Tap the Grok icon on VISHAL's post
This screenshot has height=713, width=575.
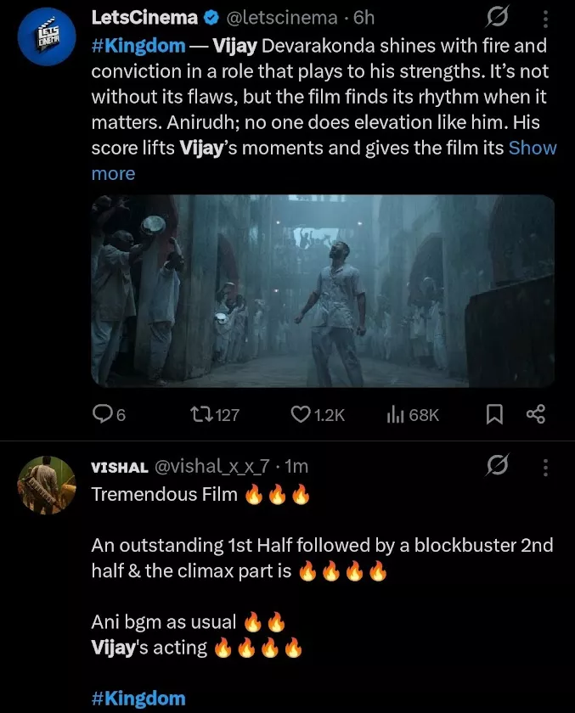[x=497, y=465]
